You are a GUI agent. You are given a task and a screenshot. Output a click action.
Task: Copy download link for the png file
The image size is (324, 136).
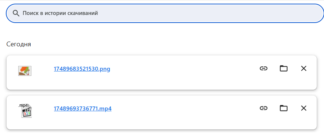tap(263, 68)
